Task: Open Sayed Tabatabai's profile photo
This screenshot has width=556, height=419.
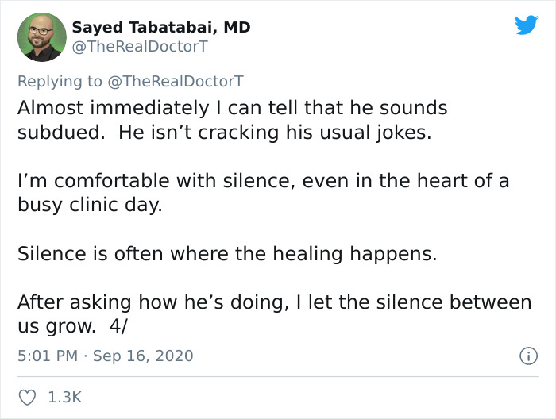Action: click(x=40, y=37)
